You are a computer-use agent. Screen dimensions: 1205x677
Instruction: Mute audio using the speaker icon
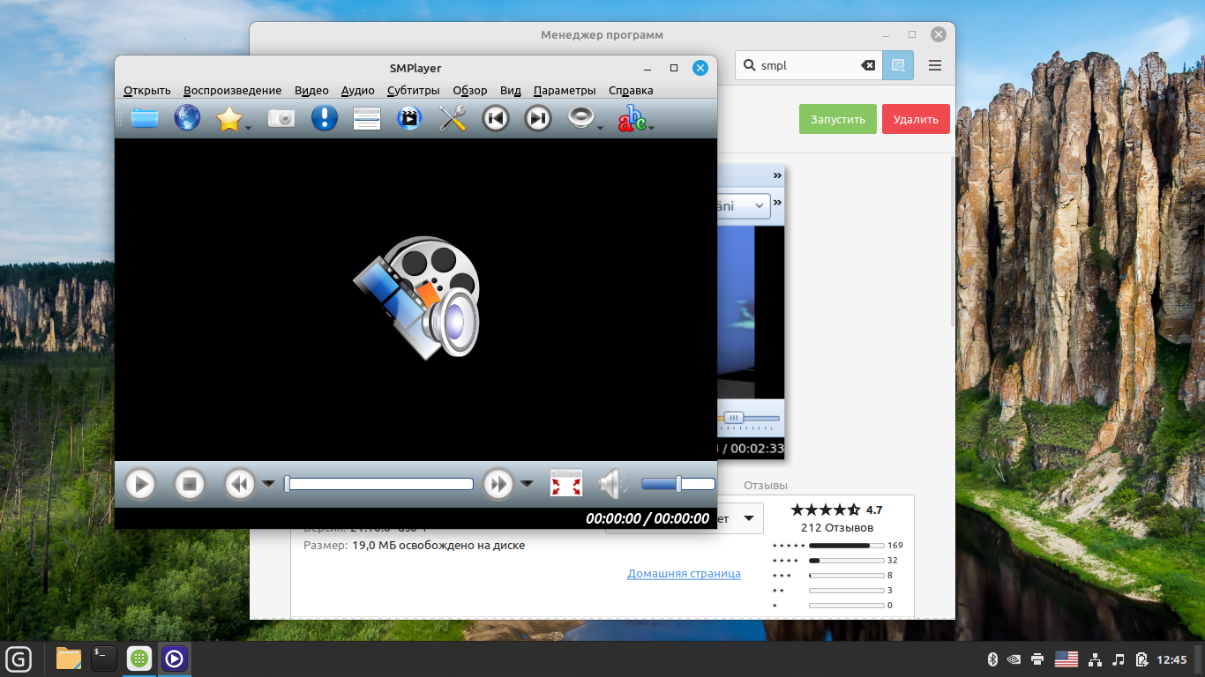612,484
